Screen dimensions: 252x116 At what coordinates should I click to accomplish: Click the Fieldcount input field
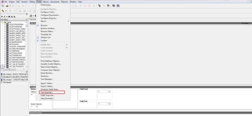click(33, 95)
